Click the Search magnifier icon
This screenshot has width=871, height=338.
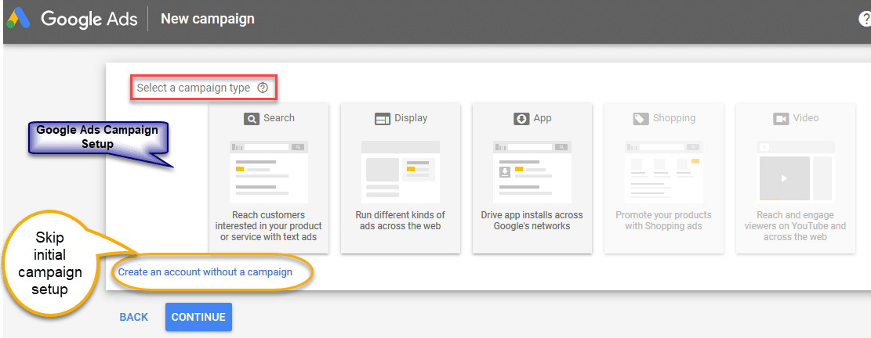point(252,119)
